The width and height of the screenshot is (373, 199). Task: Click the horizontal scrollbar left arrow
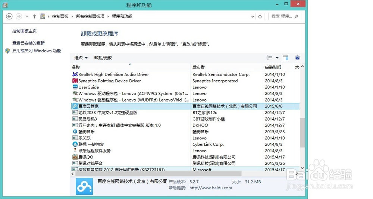(x=73, y=174)
